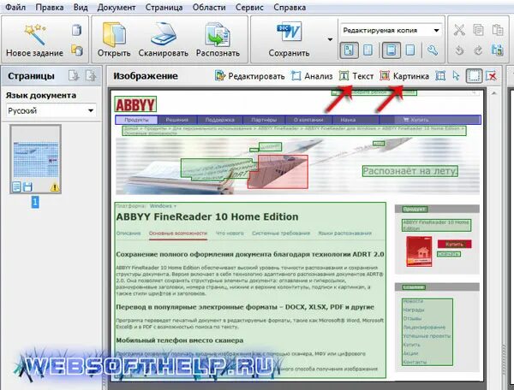Open the Страница menu
This screenshot has height=390, width=514.
pos(164,7)
